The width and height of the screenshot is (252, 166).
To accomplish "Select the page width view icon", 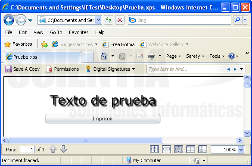I will coord(167,149).
